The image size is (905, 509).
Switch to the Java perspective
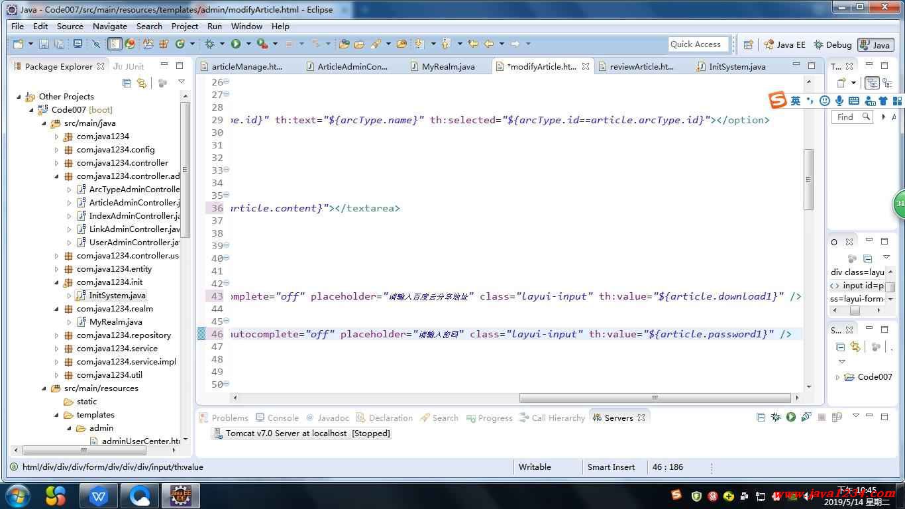(x=875, y=45)
